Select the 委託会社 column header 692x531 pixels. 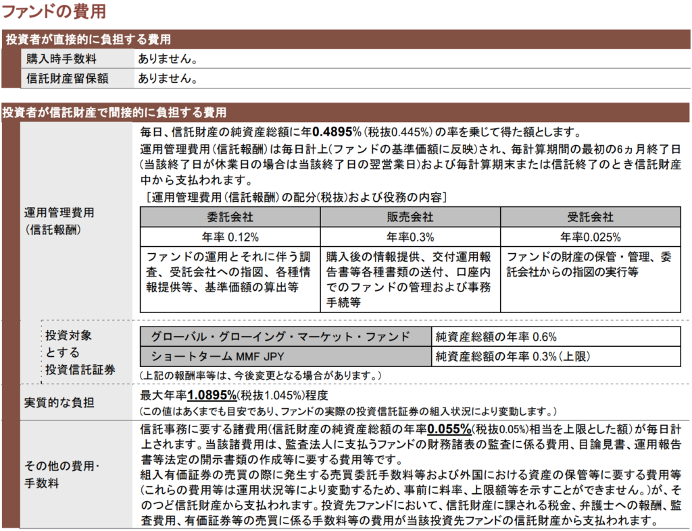230,217
